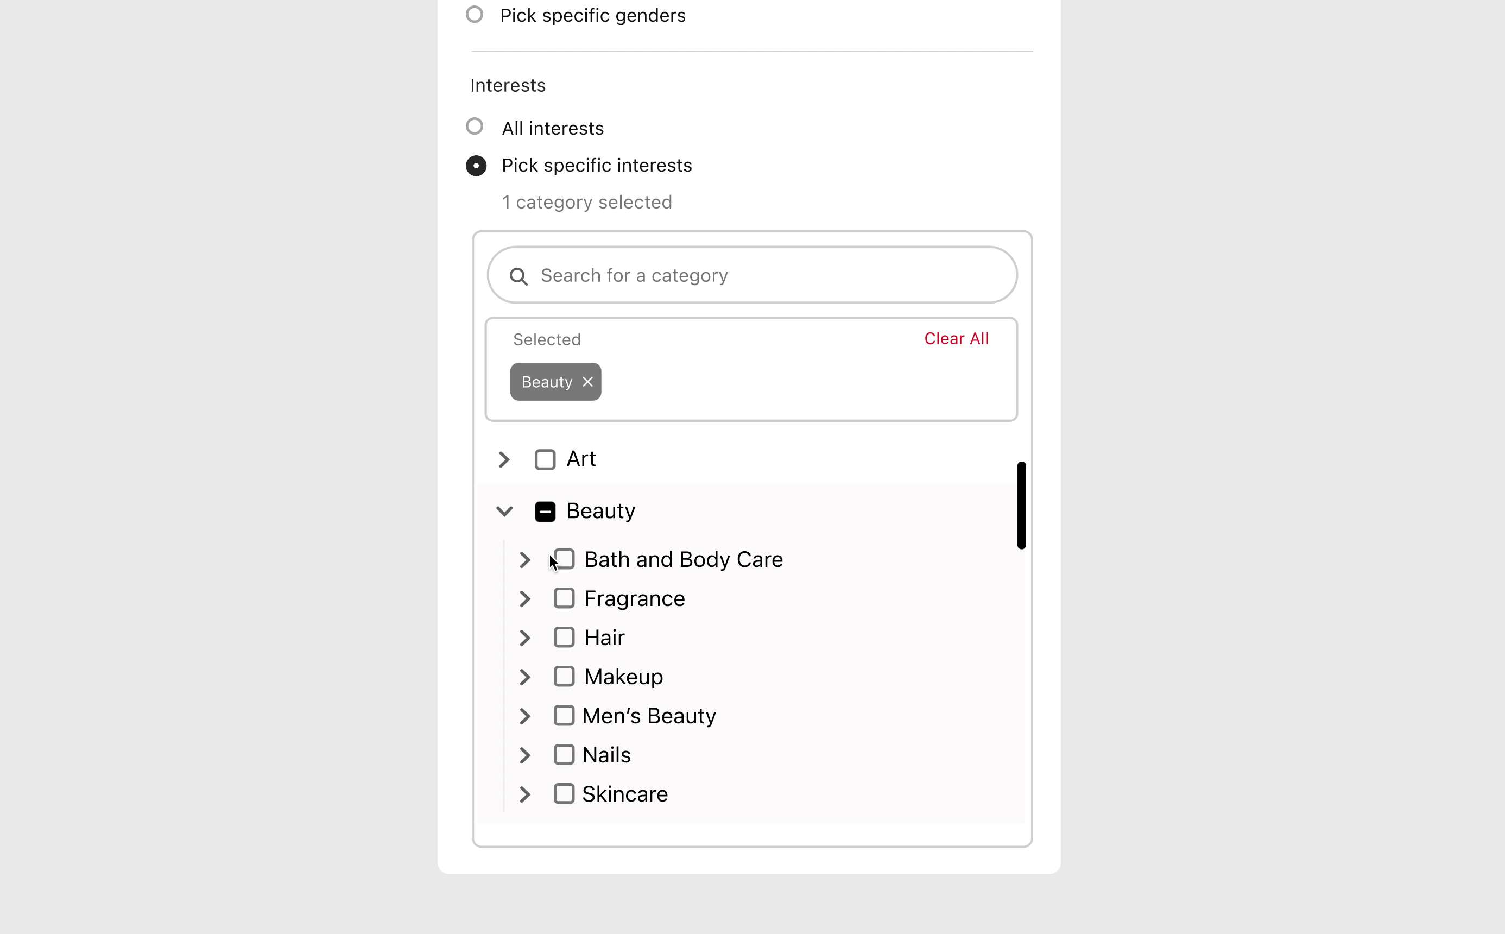Select the Art category checkbox
Viewport: 1505px width, 934px height.
(545, 459)
